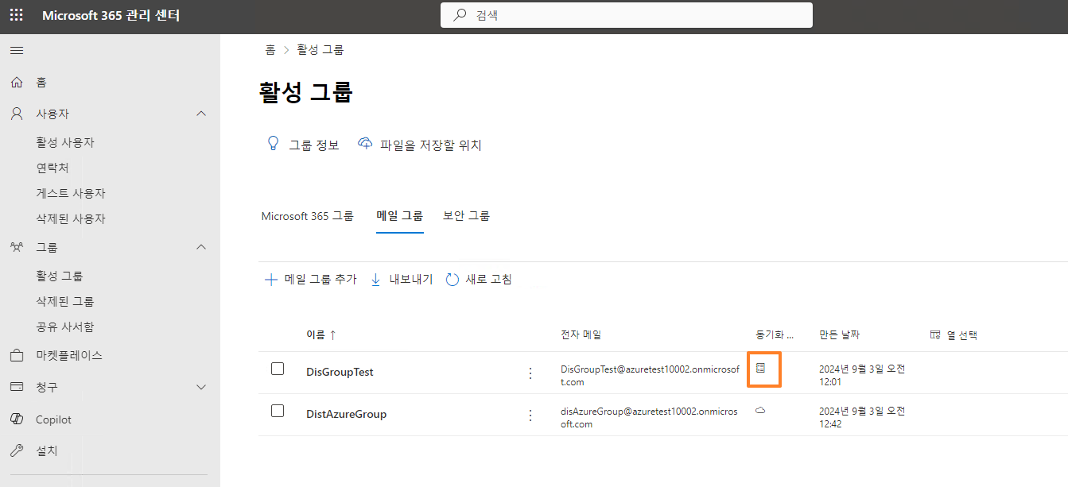The image size is (1068, 487).
Task: Open the DisGroupTest group name
Action: coord(340,372)
